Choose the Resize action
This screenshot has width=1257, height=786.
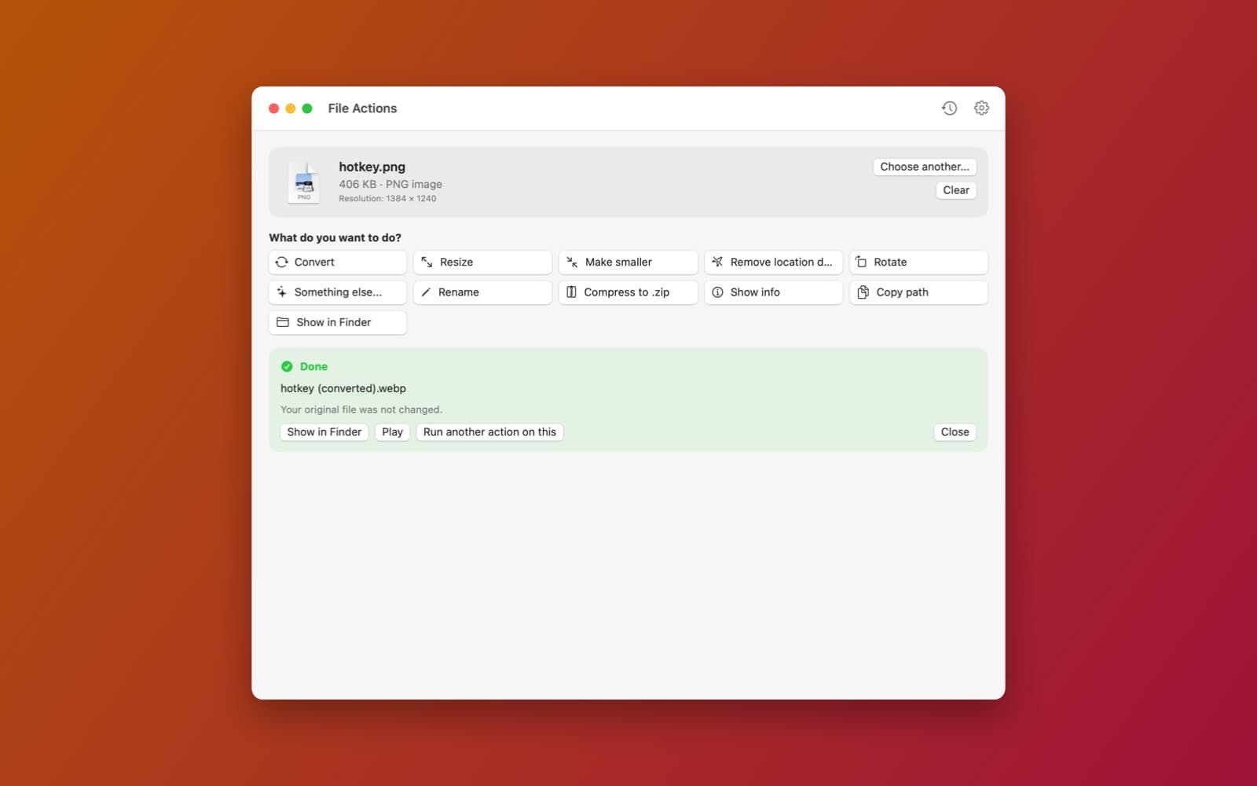tap(482, 263)
